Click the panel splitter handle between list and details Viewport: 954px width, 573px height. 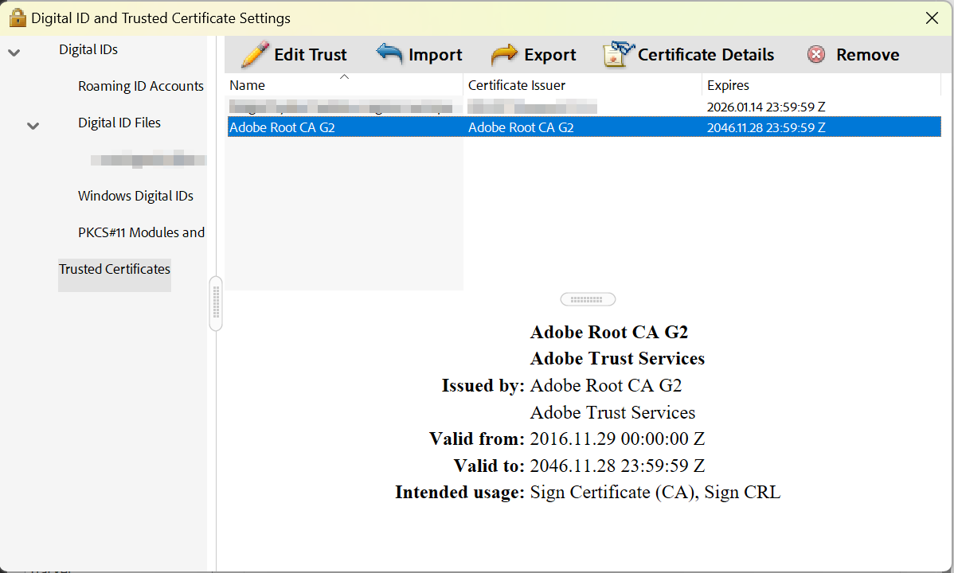coord(588,298)
